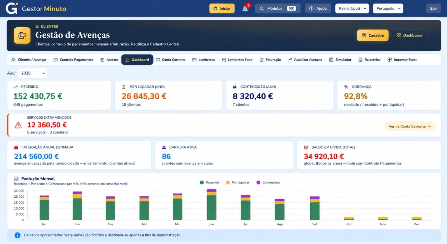Screen dimensions: 447x244
Task: Click the warning triangle for overdue services
Action: tap(18, 125)
